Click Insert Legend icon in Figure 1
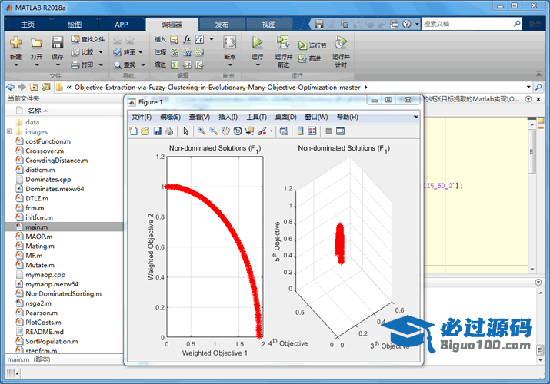 312,131
